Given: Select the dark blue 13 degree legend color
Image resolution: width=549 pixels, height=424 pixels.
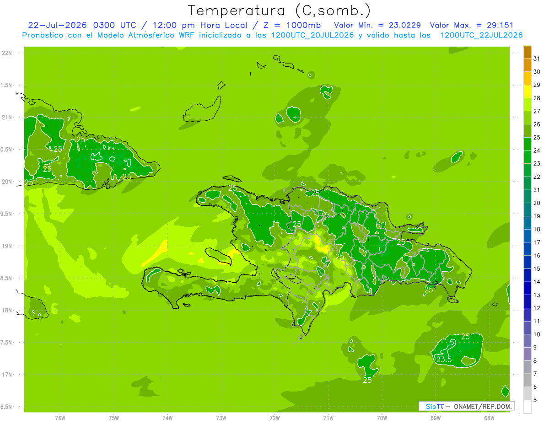Looking at the screenshot, I should click(x=527, y=289).
